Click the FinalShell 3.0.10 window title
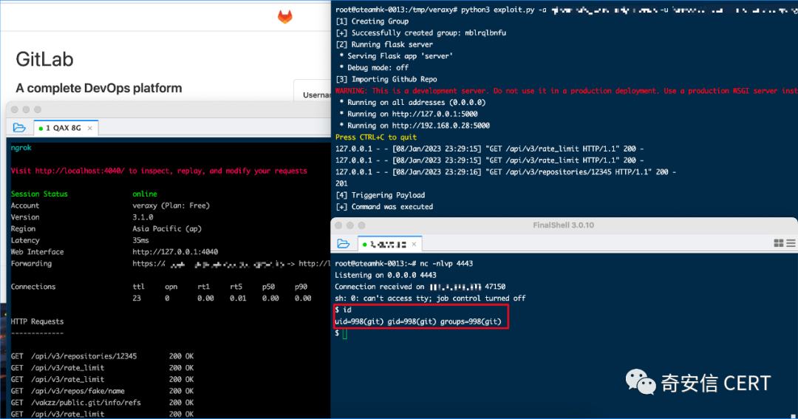This screenshot has width=798, height=419. (x=563, y=225)
